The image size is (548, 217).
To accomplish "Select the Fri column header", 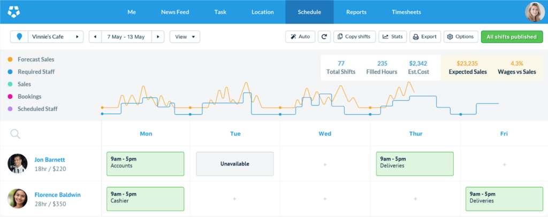I will coord(504,134).
